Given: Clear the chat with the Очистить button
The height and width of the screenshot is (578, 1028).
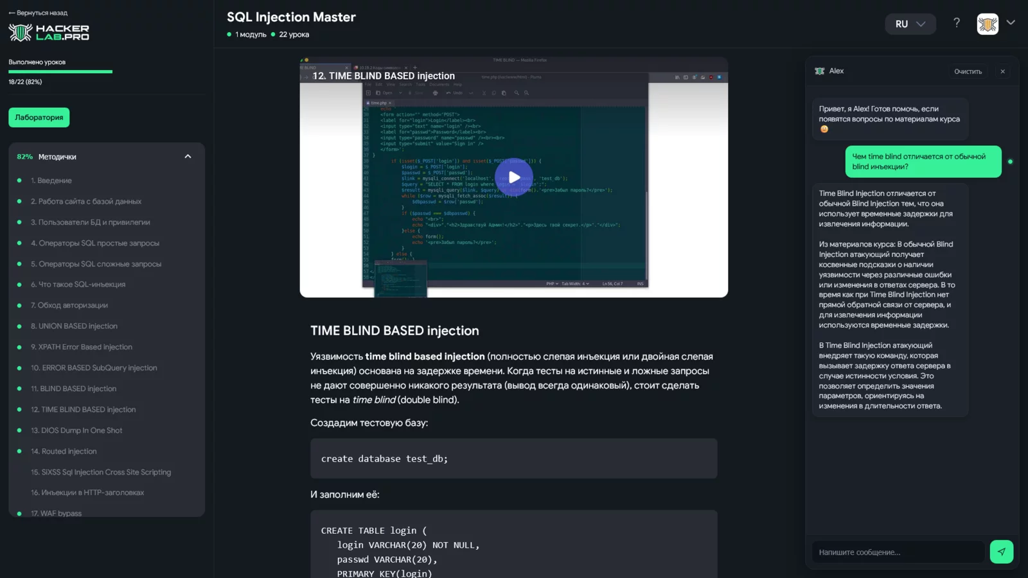Looking at the screenshot, I should click(x=968, y=71).
